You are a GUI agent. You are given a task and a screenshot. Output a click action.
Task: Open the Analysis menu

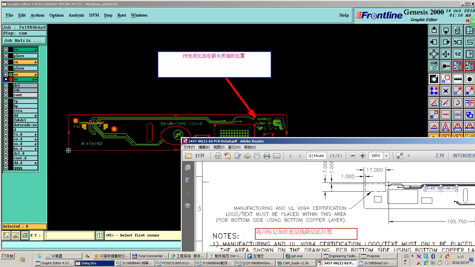[76, 15]
